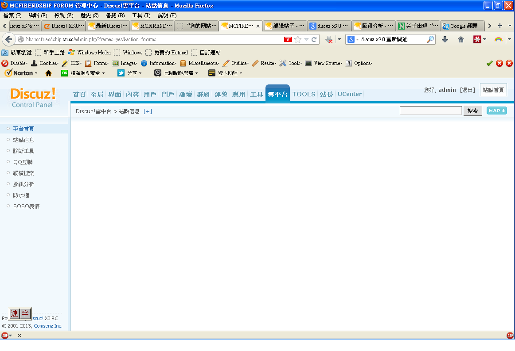Click the Adblock Plus icon at status bar right
Viewport: 515px width, 351px height.
pos(510,335)
